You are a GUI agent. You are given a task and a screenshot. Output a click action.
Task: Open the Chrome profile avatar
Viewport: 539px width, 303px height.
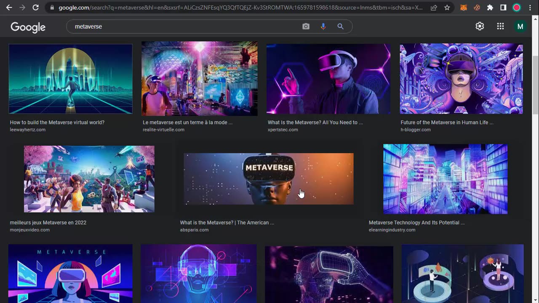[x=517, y=8]
